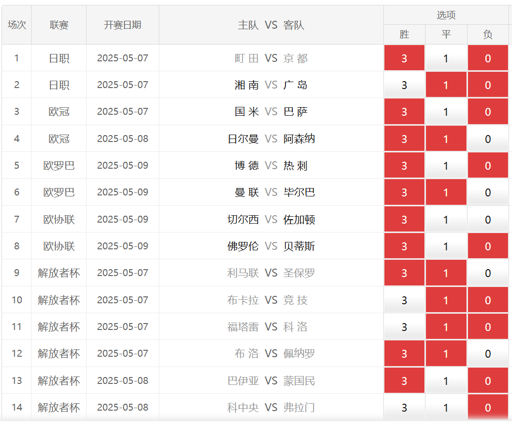Select loss option for 曼联 VS 毕尔巴
512x424 pixels.
488,192
